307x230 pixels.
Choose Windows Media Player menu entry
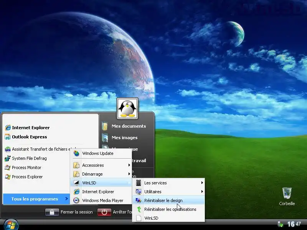point(101,200)
